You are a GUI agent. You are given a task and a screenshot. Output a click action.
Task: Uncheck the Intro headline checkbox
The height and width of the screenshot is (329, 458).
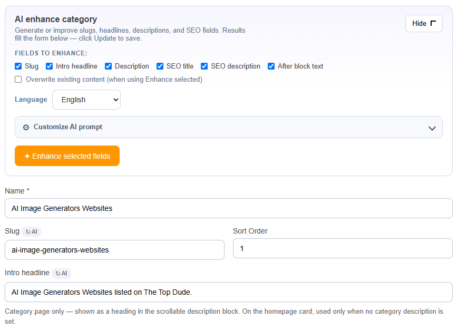[49, 66]
